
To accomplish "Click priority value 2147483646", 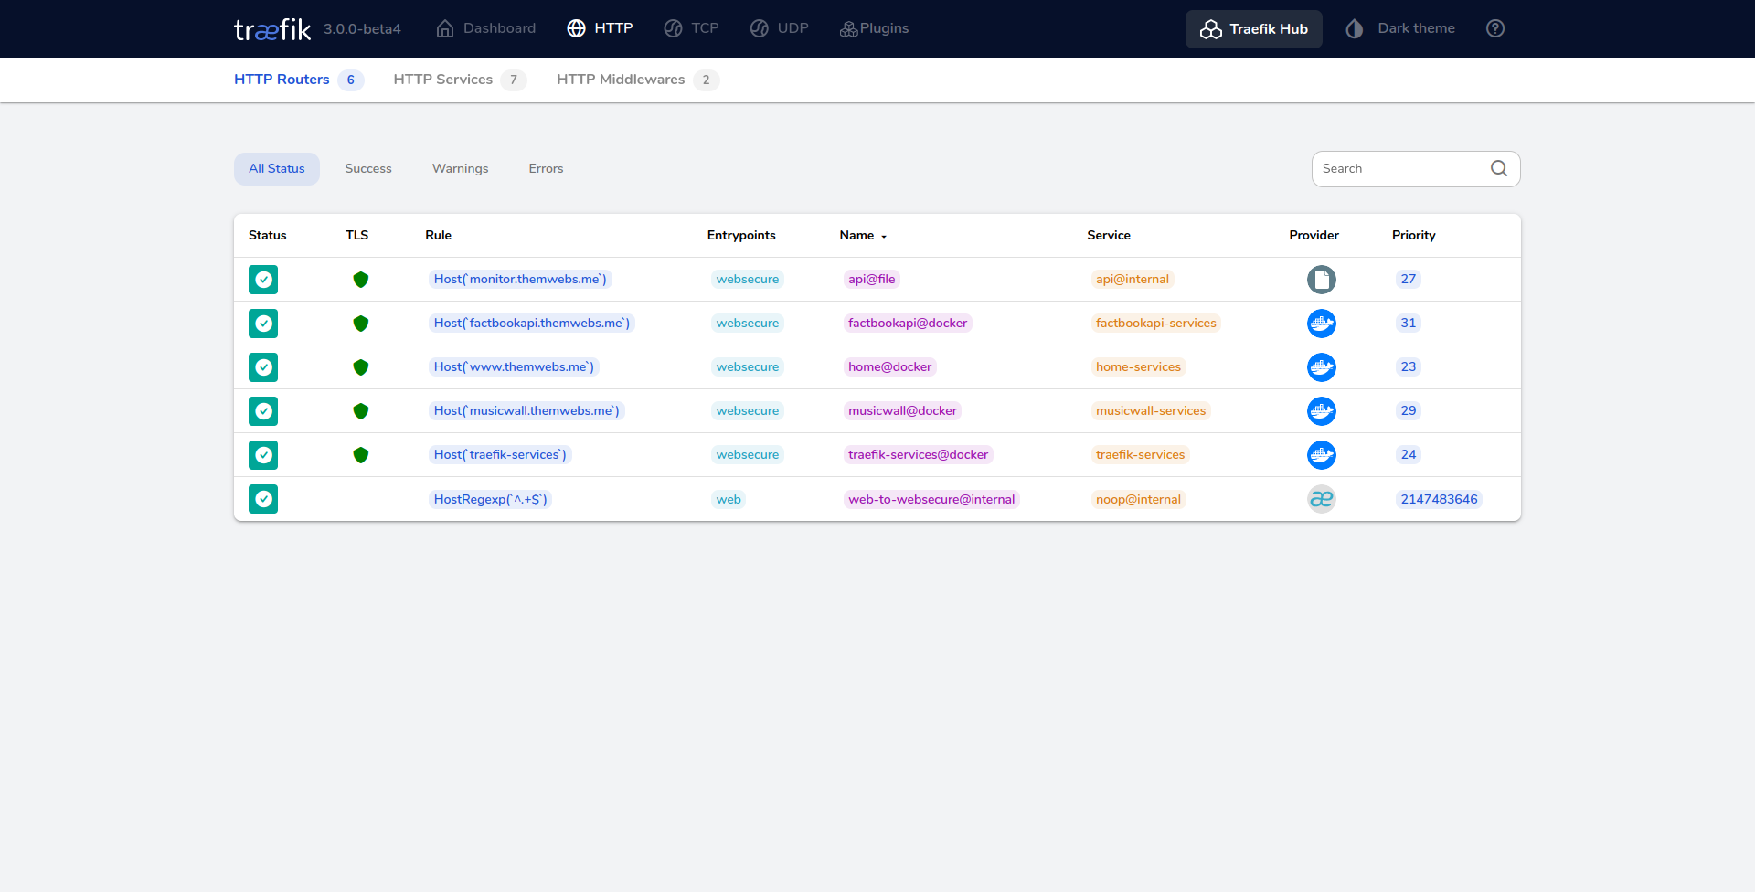I will (x=1440, y=499).
